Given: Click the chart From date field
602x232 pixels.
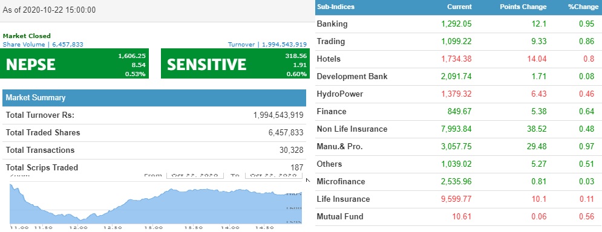Looking at the screenshot, I should pyautogui.click(x=195, y=175).
